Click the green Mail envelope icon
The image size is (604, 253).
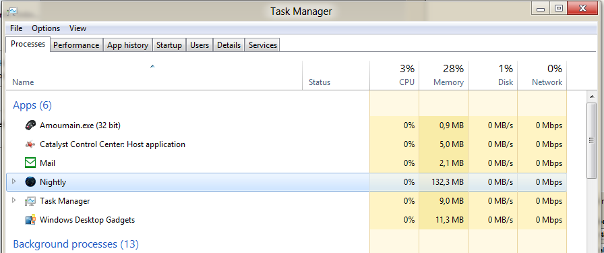click(30, 163)
